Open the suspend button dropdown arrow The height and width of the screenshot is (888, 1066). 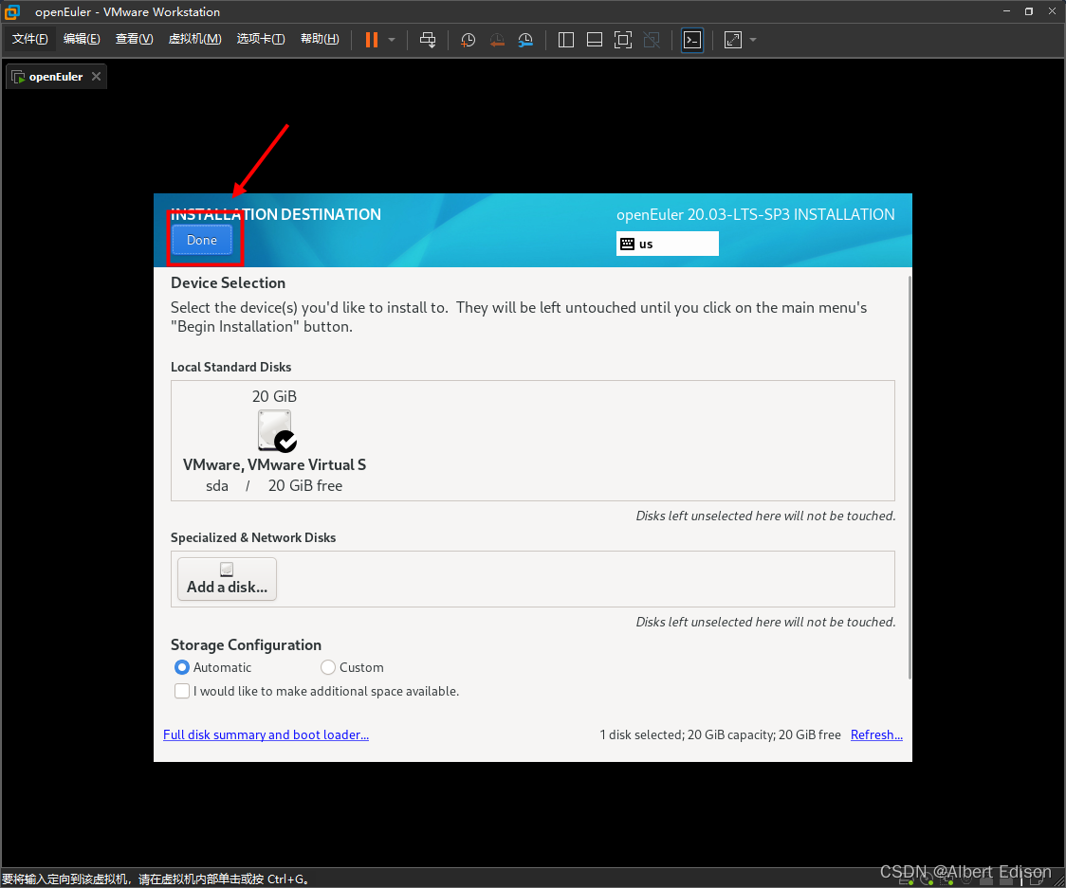(390, 39)
